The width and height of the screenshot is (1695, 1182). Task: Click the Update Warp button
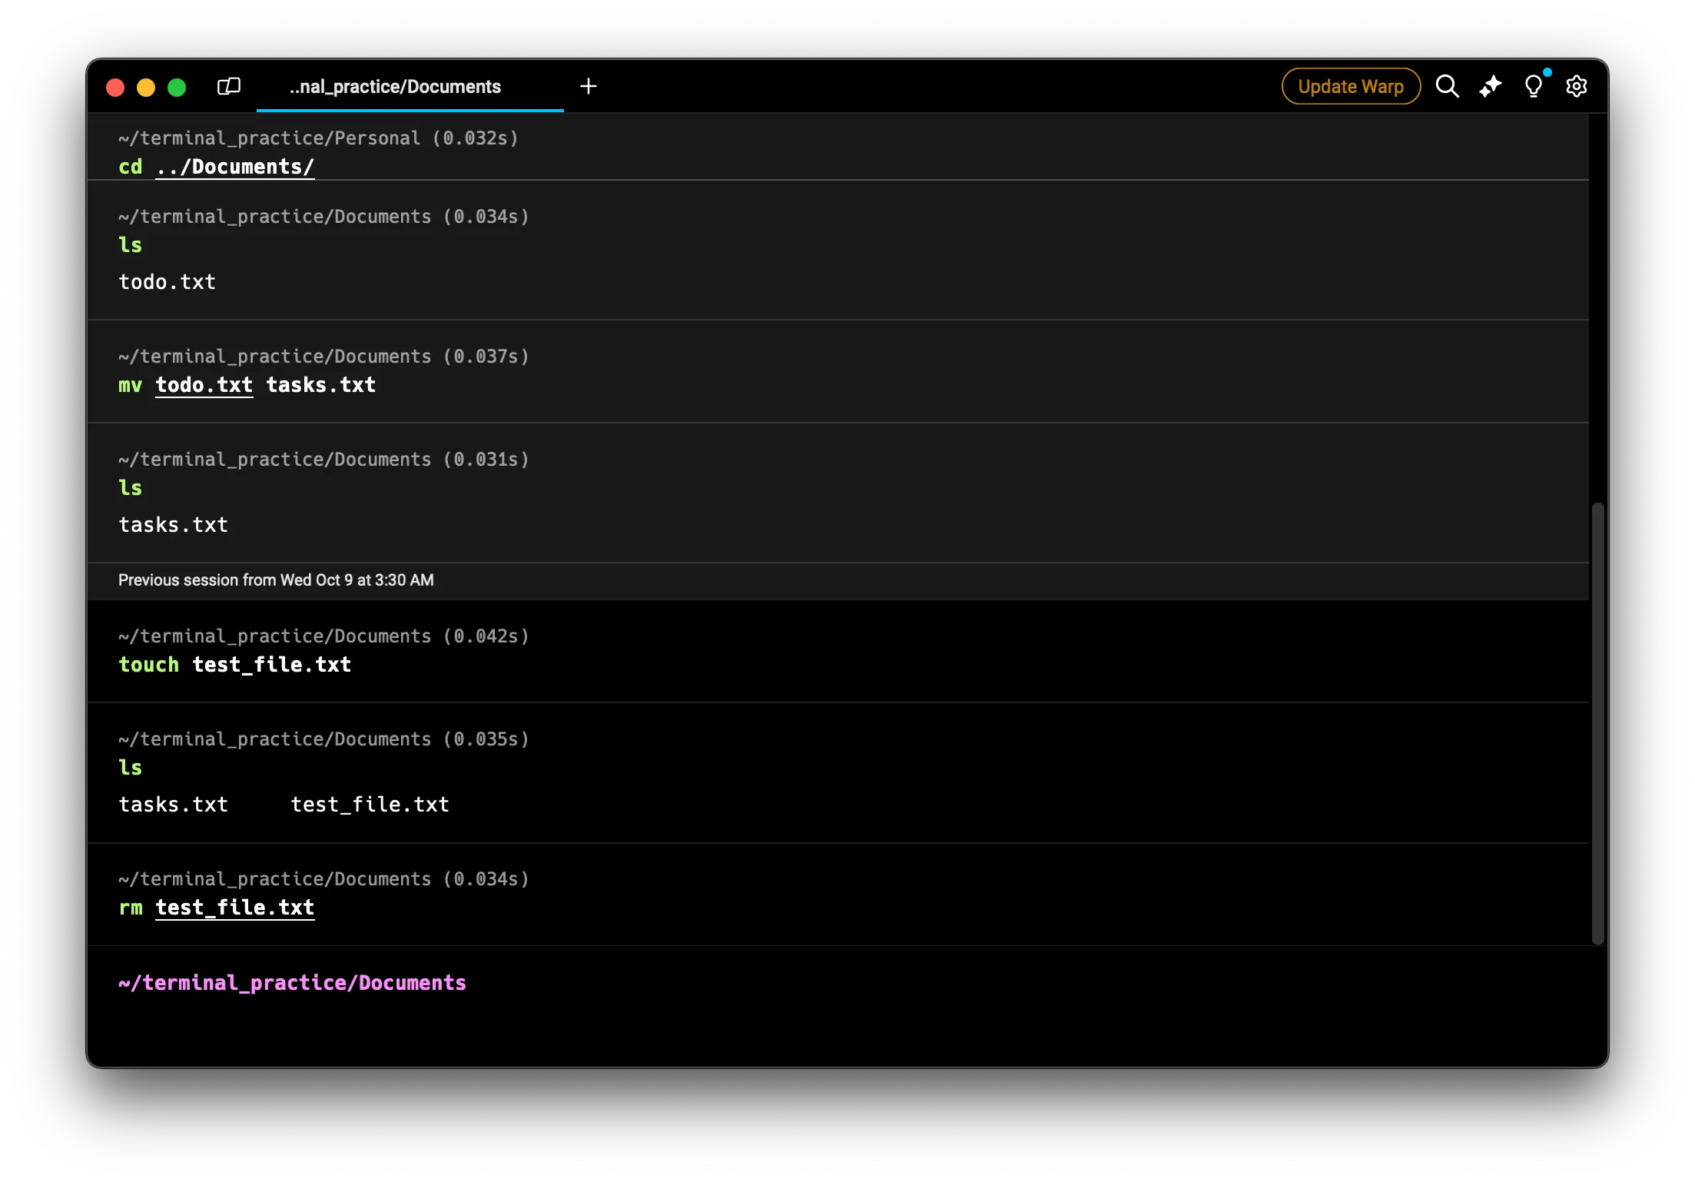click(1350, 86)
